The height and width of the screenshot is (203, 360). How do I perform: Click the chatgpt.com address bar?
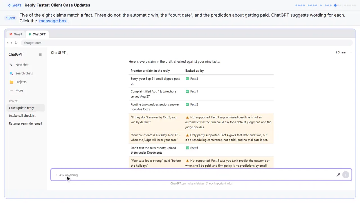(186, 43)
